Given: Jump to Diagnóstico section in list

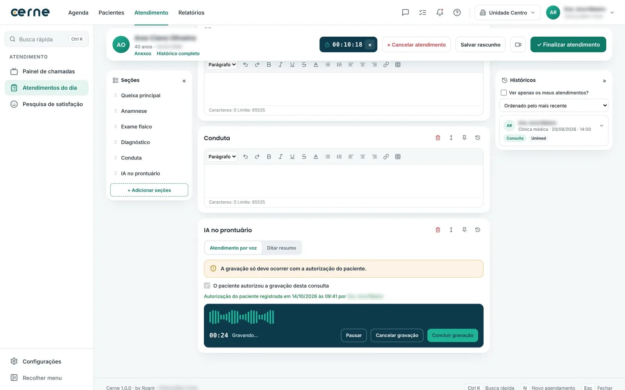Looking at the screenshot, I should pos(135,142).
